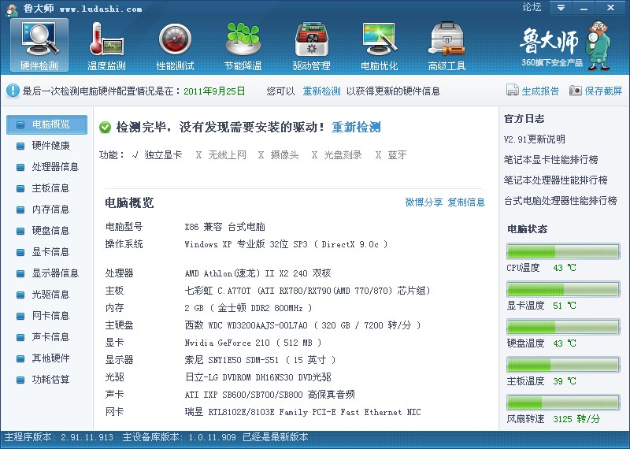Click network card value RTL8102E/8103E
Viewport: 630px width, 449px height.
pyautogui.click(x=302, y=412)
